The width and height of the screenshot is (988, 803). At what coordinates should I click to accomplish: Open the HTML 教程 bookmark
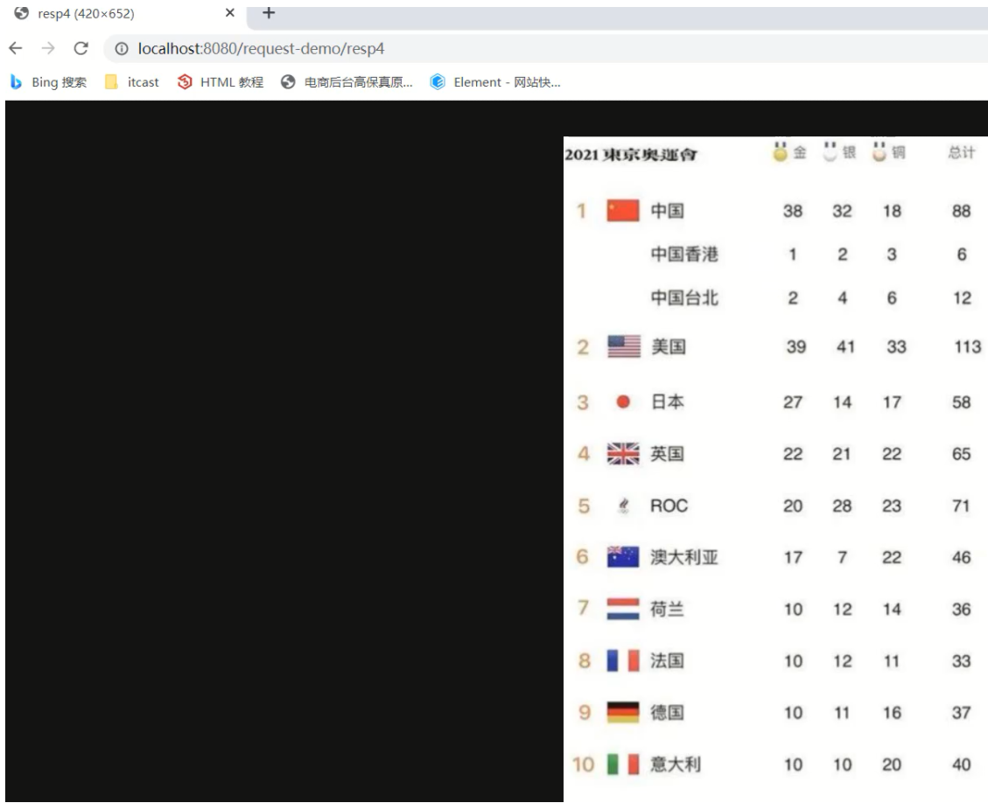pyautogui.click(x=220, y=82)
